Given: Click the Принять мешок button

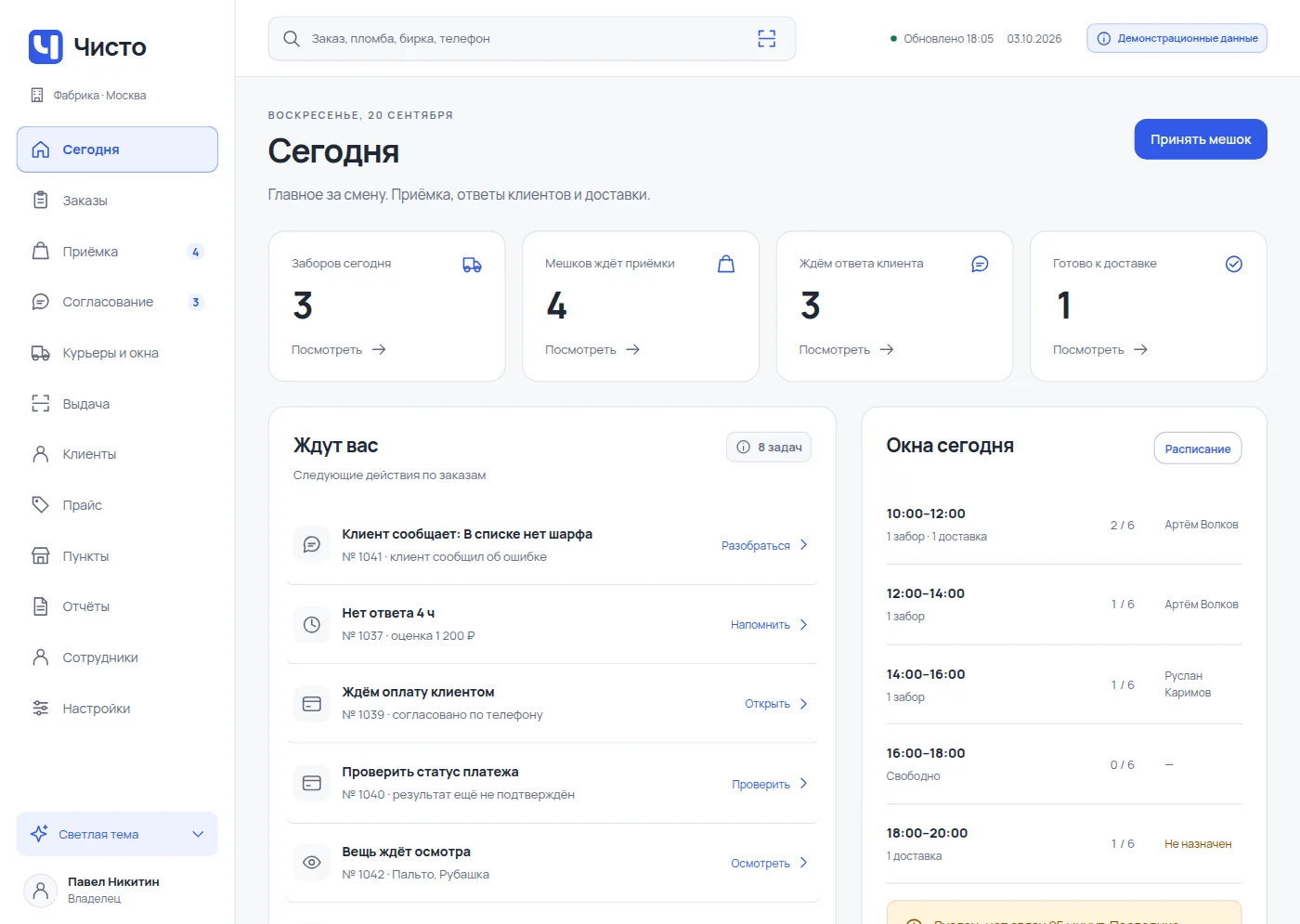Looking at the screenshot, I should click(1201, 139).
